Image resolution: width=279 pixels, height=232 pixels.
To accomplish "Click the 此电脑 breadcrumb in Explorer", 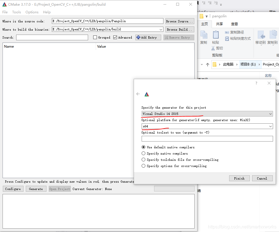I will click(228, 64).
